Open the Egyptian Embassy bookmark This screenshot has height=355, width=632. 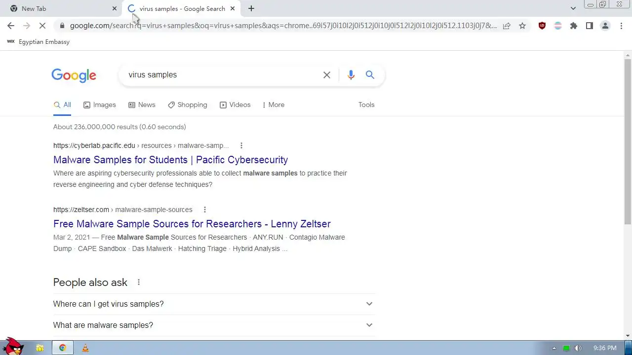coord(39,42)
